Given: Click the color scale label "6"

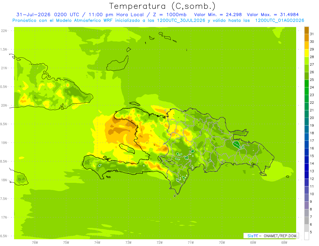Looking at the screenshot, I should [x=311, y=225].
